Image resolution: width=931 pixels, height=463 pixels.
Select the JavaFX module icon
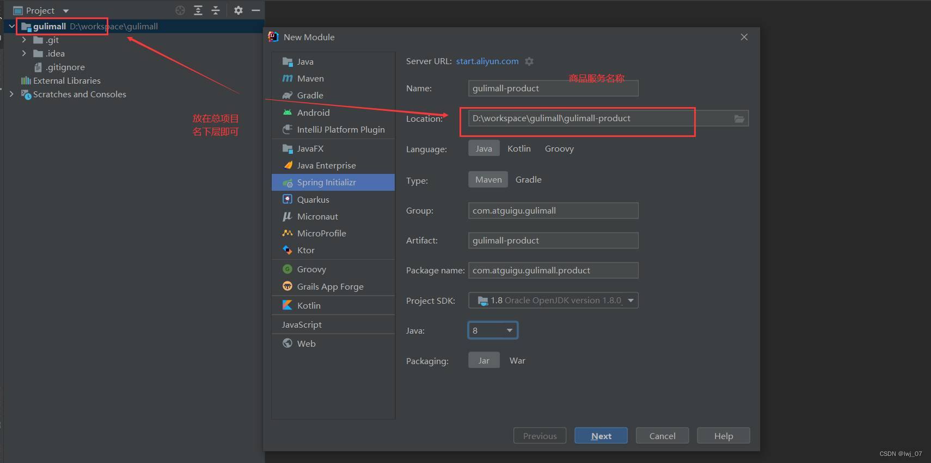pos(287,148)
